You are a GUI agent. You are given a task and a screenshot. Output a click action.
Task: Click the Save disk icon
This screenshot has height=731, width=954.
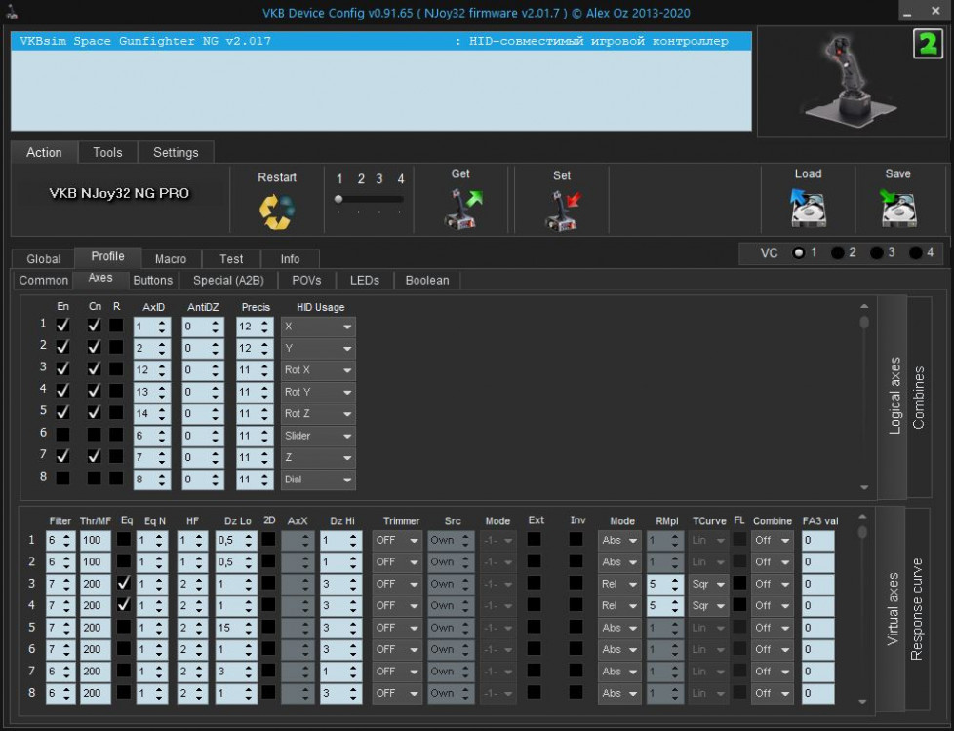click(x=897, y=208)
